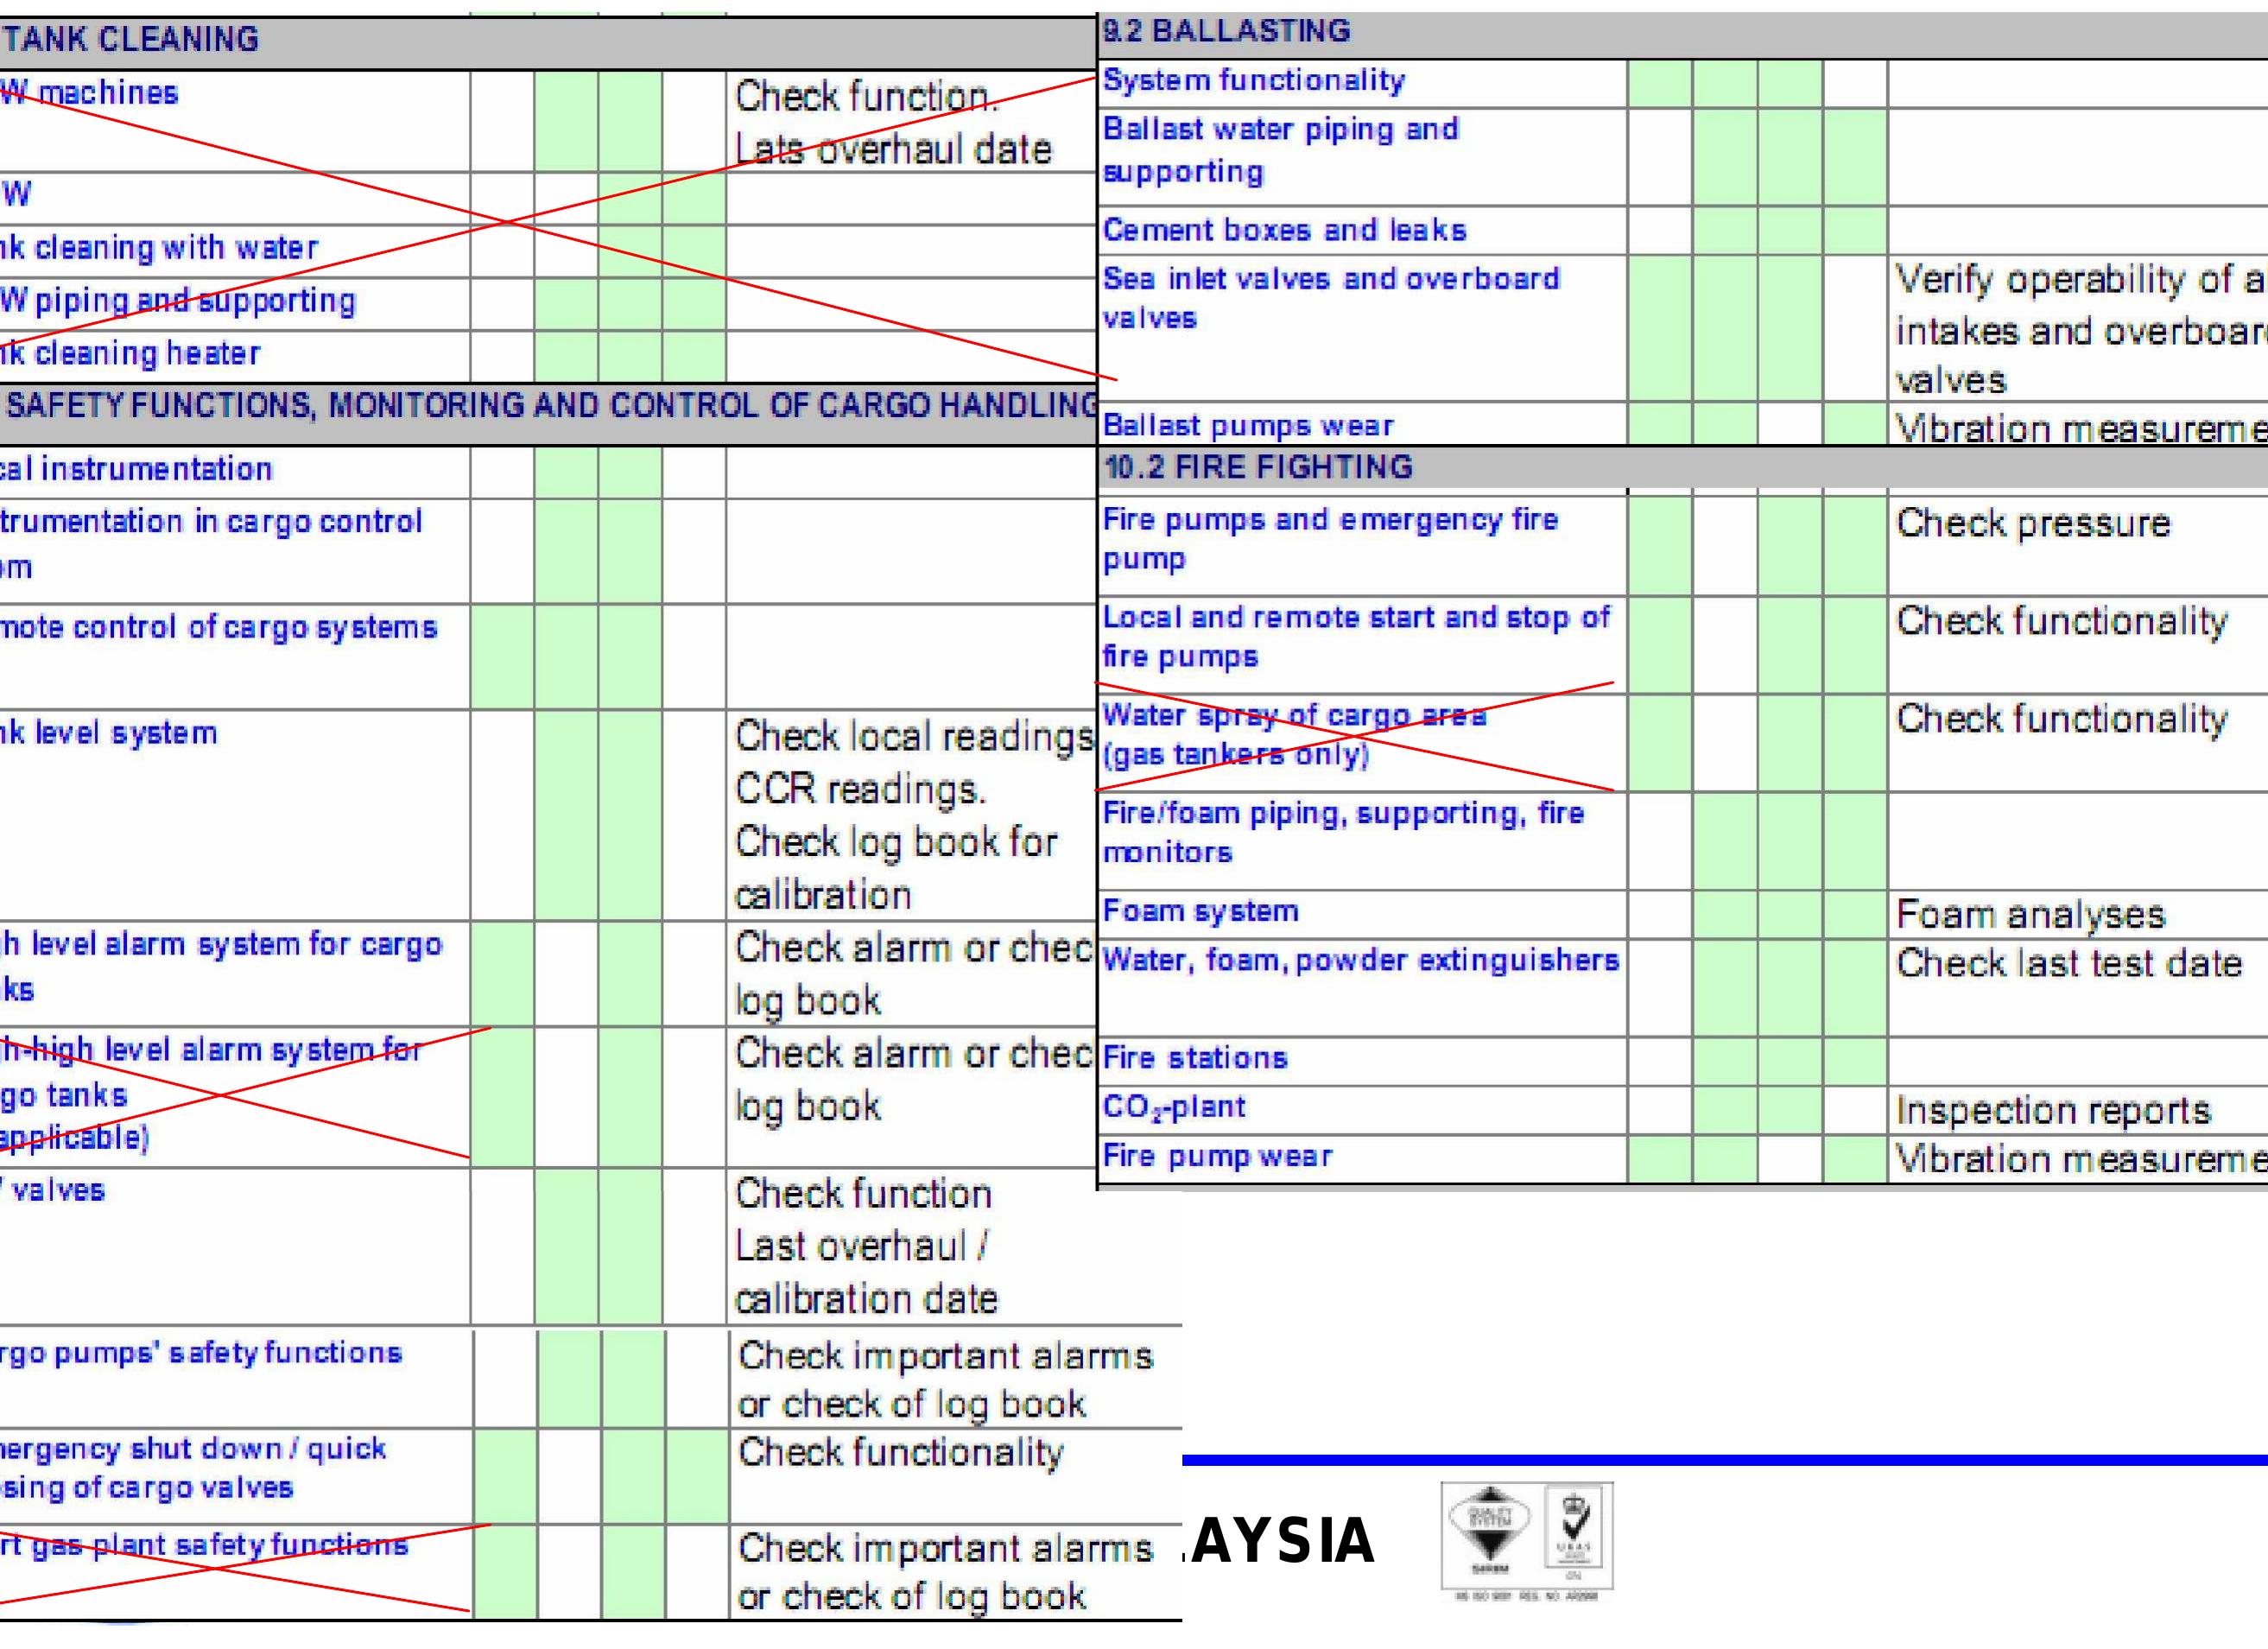Click 'Local and remote start and stop' row
Screen dimensions: 2268x1649
[1356, 637]
